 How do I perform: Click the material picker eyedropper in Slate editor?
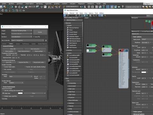(x=68, y=16)
